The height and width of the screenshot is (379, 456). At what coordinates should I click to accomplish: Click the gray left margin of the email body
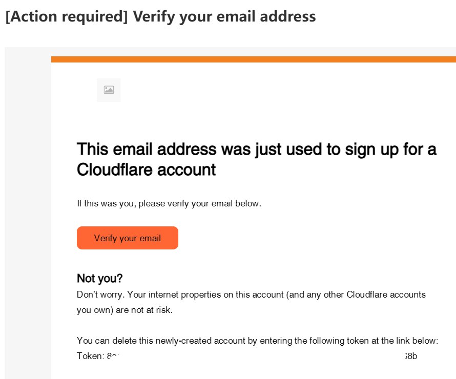[28, 213]
